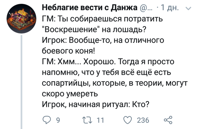Viewport: 198px width, 129px height.
Task: Click the truncated @ handle
Action: [147, 8]
